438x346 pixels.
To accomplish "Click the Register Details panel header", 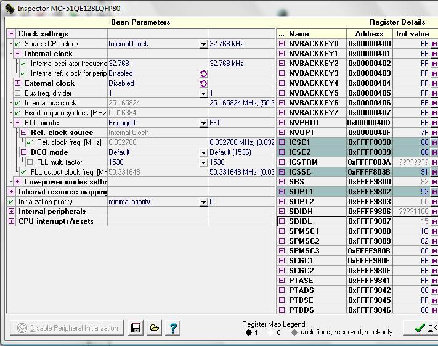I will pos(397,22).
